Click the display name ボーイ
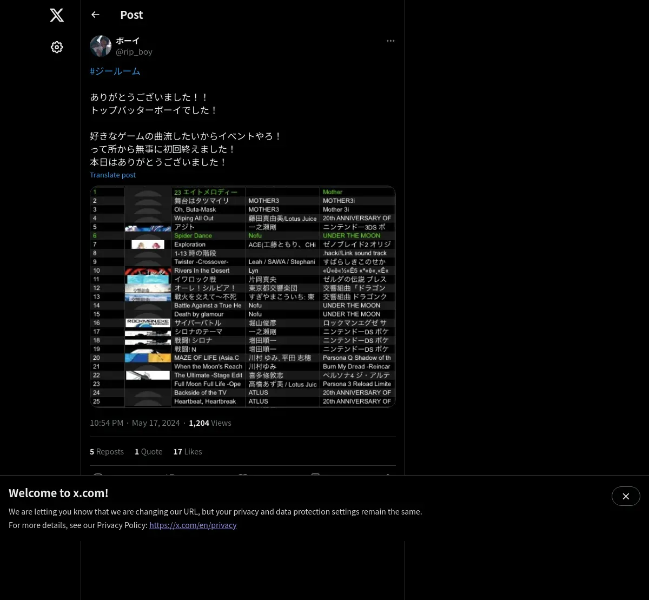Viewport: 649px width, 600px height. point(128,41)
